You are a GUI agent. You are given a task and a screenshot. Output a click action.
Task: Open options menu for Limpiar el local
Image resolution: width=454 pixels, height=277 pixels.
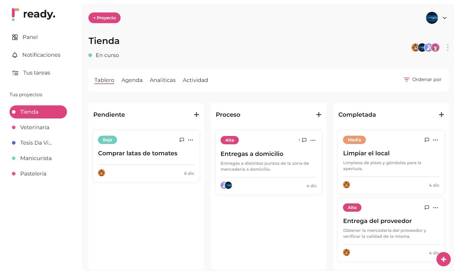pos(436,140)
